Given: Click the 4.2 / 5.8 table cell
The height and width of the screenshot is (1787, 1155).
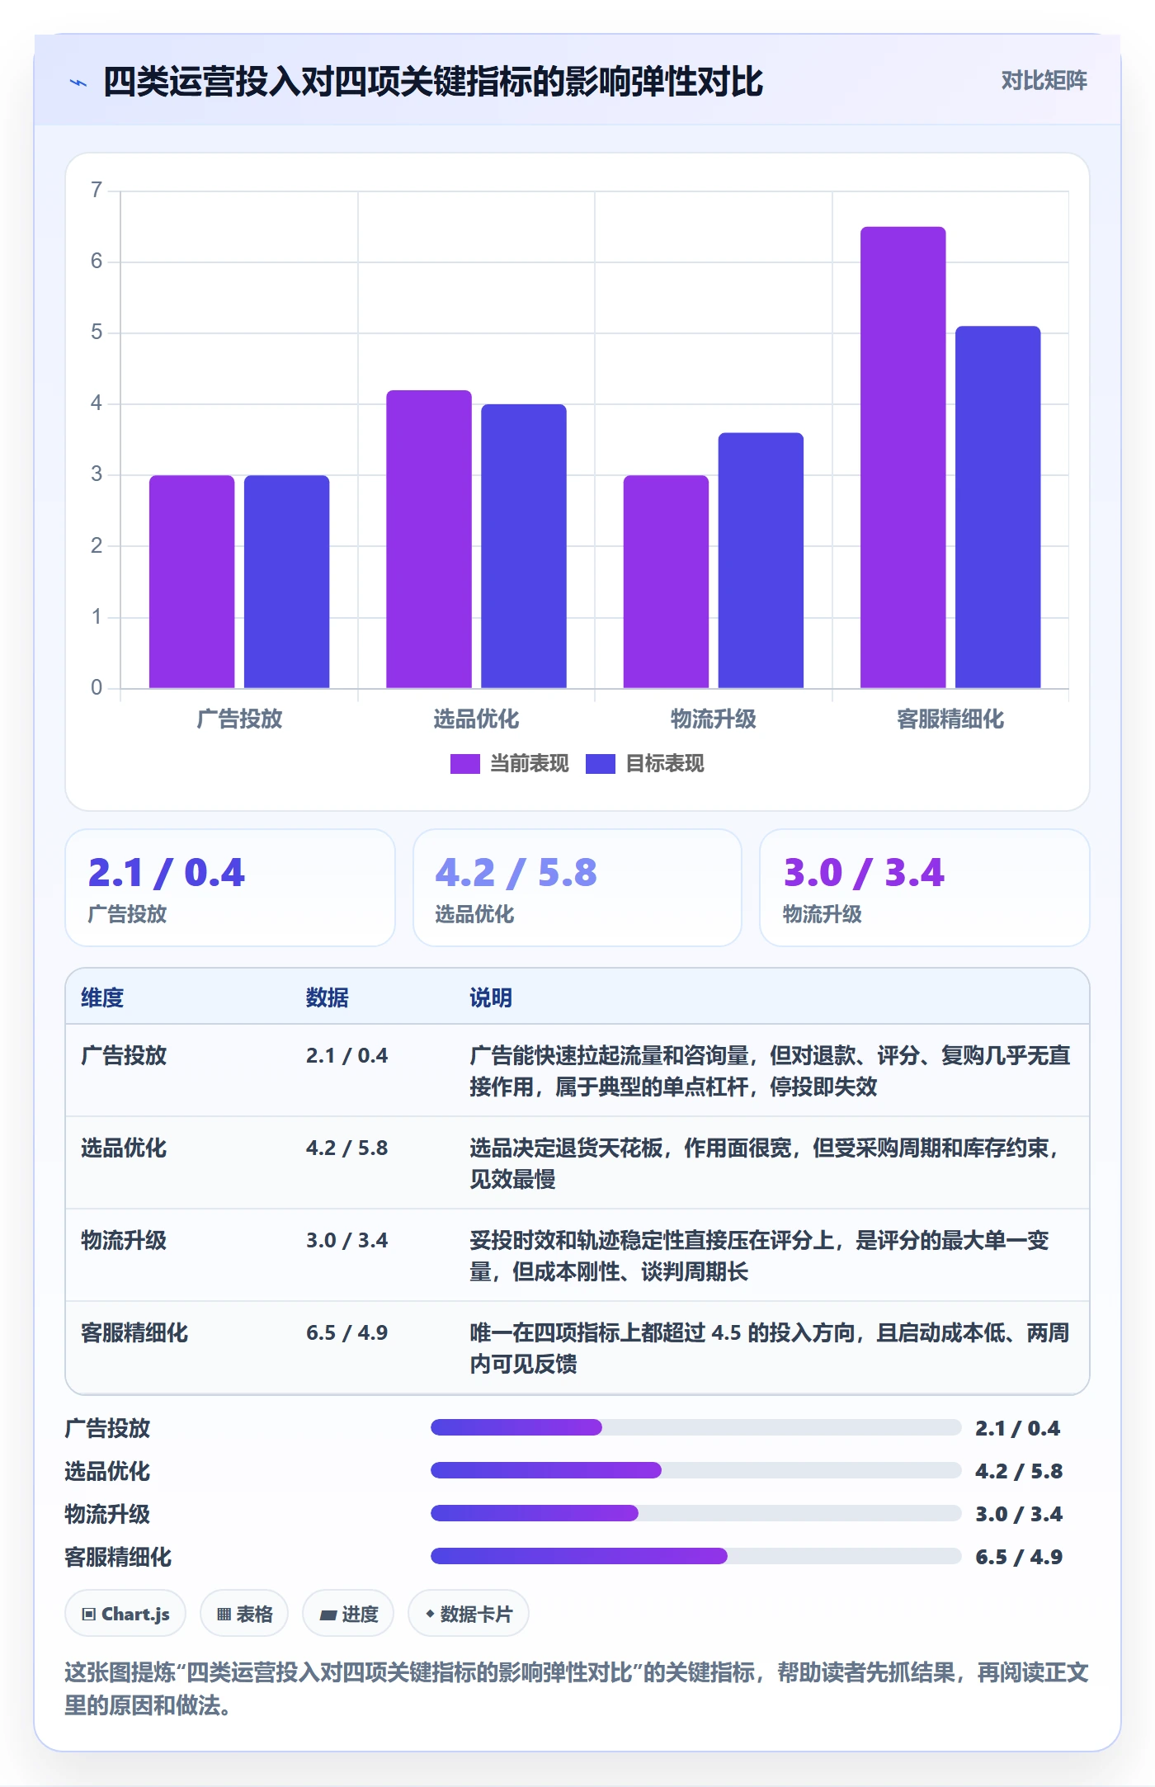Looking at the screenshot, I should (346, 1148).
